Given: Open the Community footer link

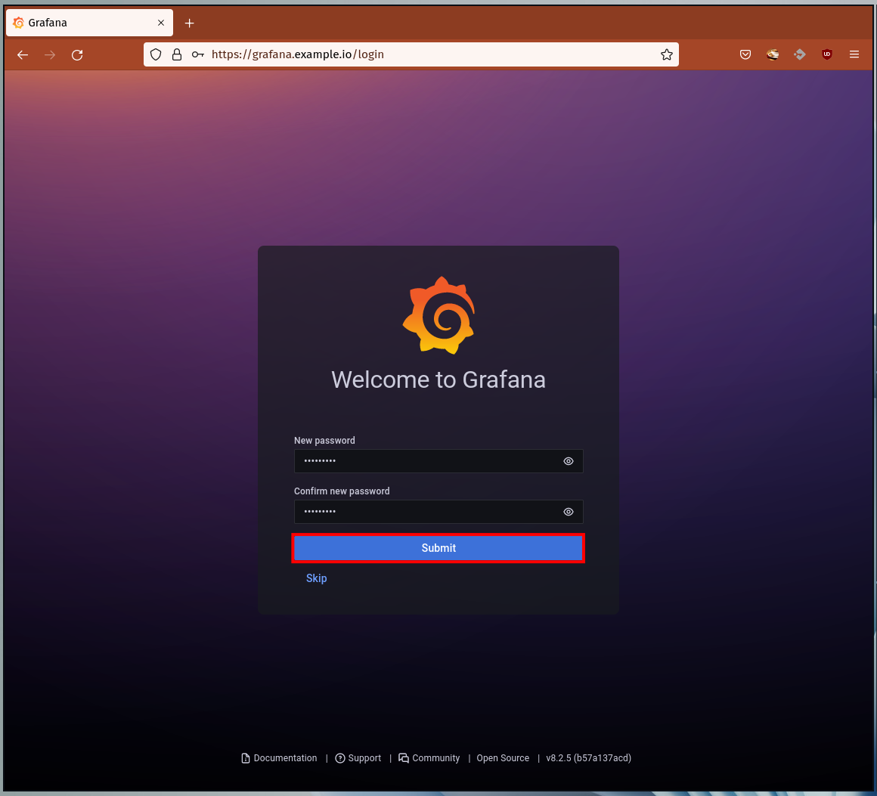Looking at the screenshot, I should point(429,758).
